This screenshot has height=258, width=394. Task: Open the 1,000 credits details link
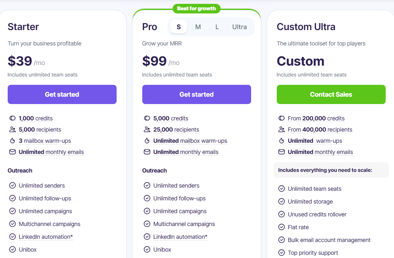36,118
